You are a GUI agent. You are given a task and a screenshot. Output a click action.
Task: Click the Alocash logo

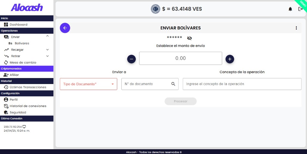[x=27, y=7]
